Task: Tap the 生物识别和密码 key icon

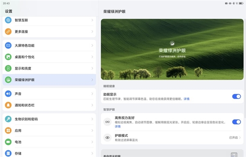Action: 8,119
